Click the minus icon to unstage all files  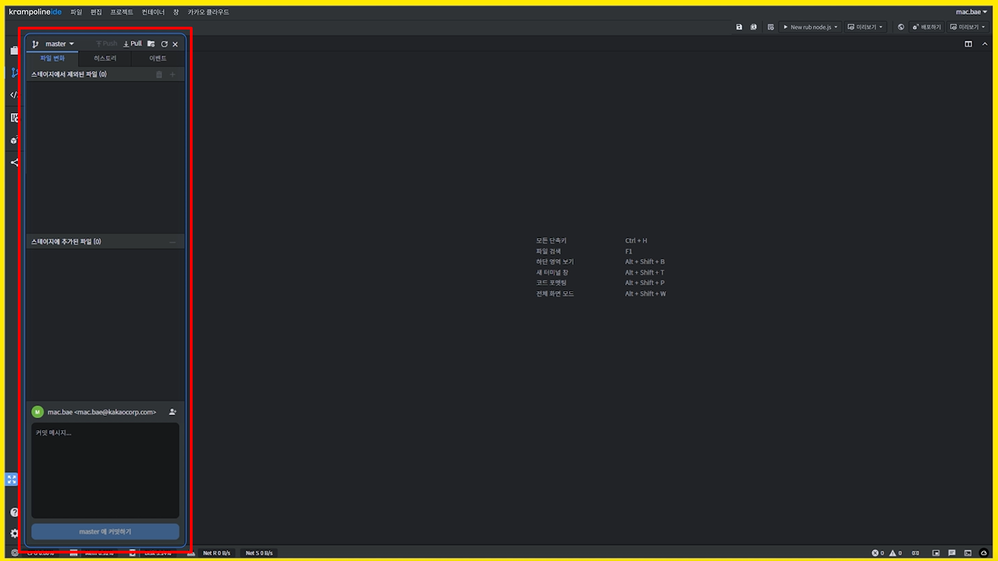[x=173, y=242]
